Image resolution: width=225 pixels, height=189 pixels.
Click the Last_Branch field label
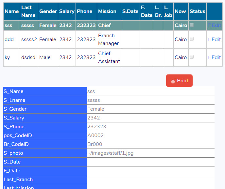[x=18, y=180]
